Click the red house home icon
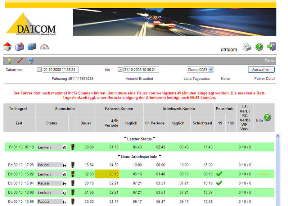Viewport: 288px width, 206px height. [7, 47]
